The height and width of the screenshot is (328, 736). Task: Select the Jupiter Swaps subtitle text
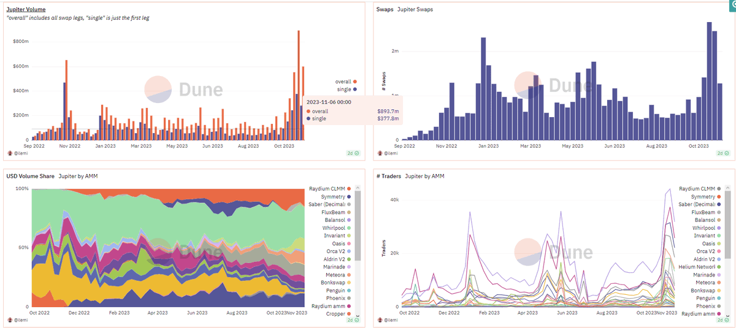415,9
